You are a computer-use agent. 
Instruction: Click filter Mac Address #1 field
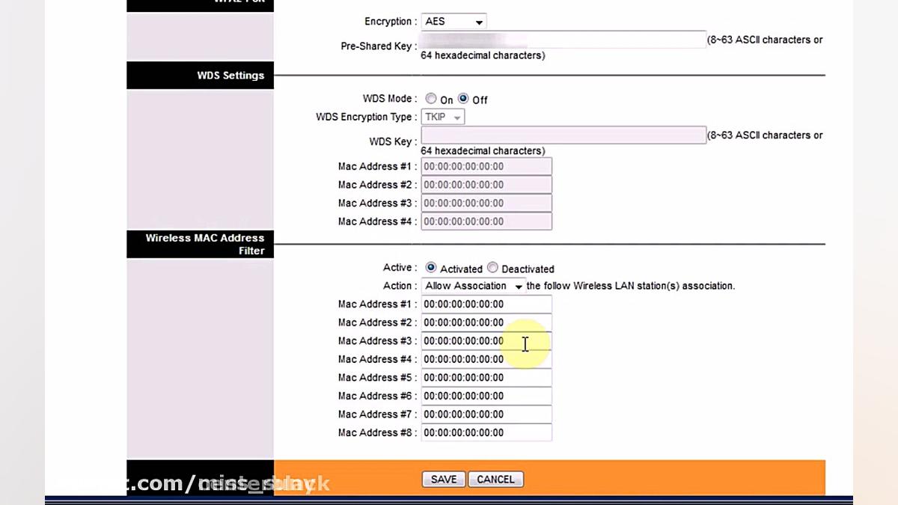(486, 304)
